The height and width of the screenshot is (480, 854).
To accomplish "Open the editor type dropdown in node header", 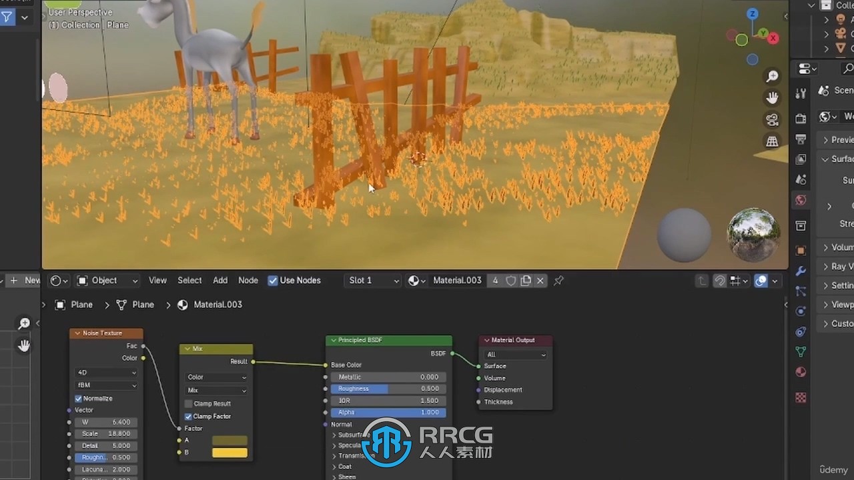I will 60,281.
